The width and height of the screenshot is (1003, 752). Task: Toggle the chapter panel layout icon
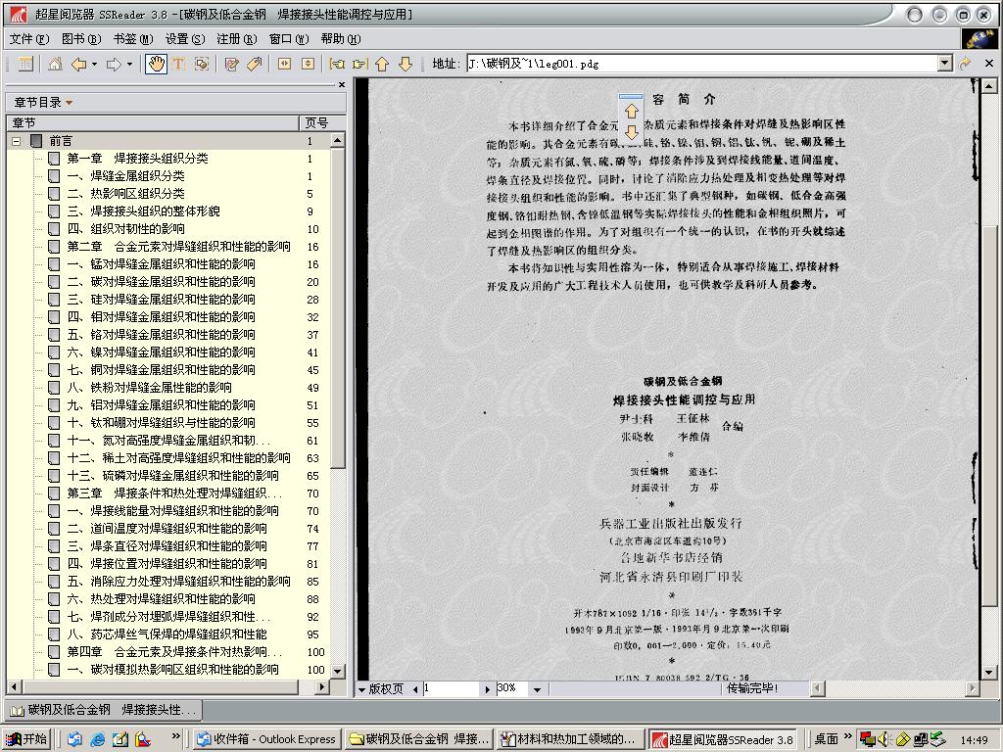(x=25, y=64)
